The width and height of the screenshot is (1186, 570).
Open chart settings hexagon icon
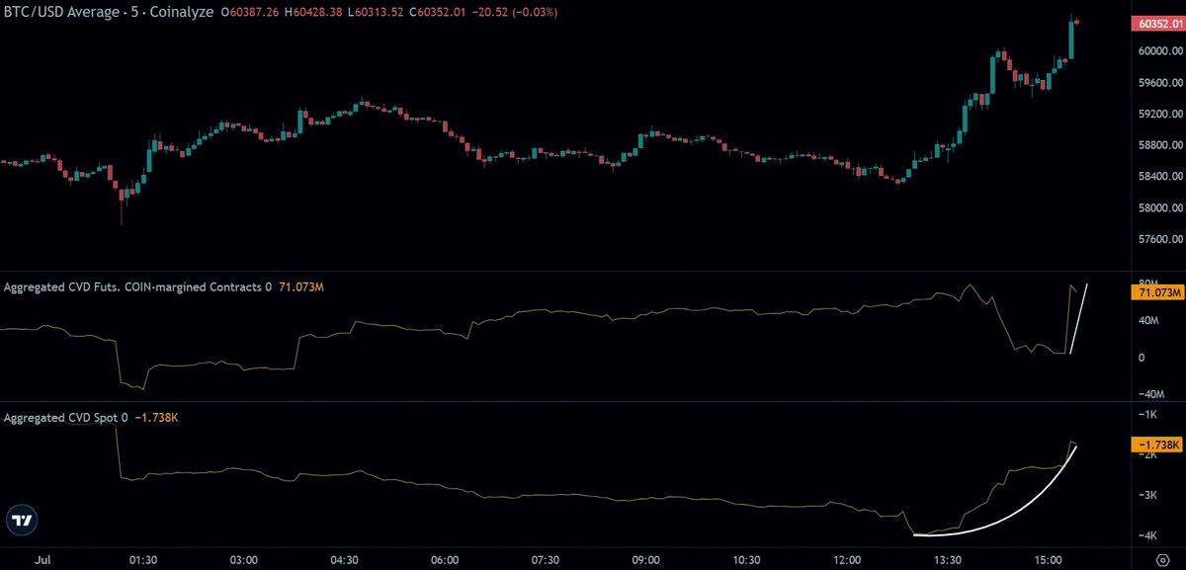coord(1162,560)
